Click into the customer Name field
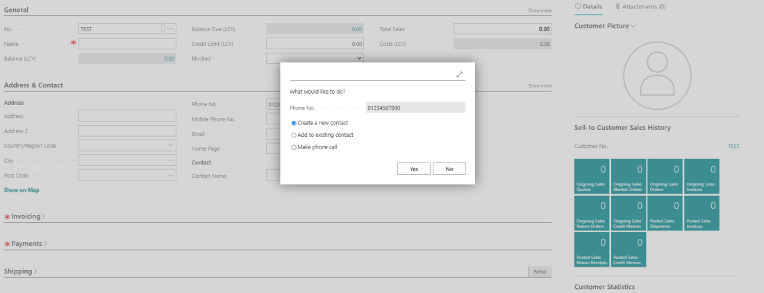This screenshot has width=764, height=293. coord(127,44)
